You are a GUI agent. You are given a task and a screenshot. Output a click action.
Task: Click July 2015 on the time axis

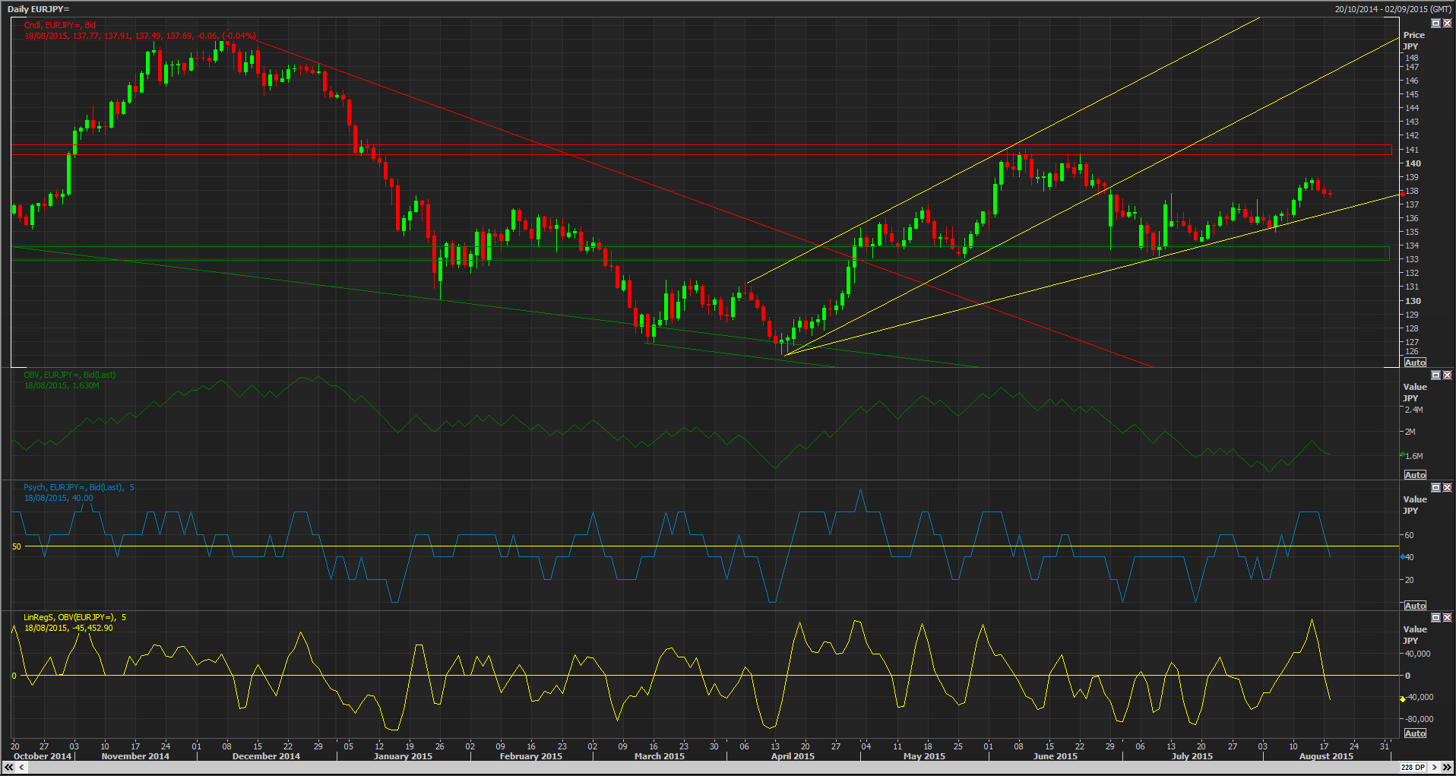(1192, 756)
